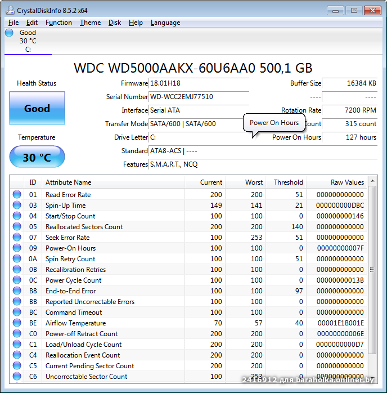Viewport: 387px width, 393px height.
Task: Open the Disk menu
Action: 115,23
